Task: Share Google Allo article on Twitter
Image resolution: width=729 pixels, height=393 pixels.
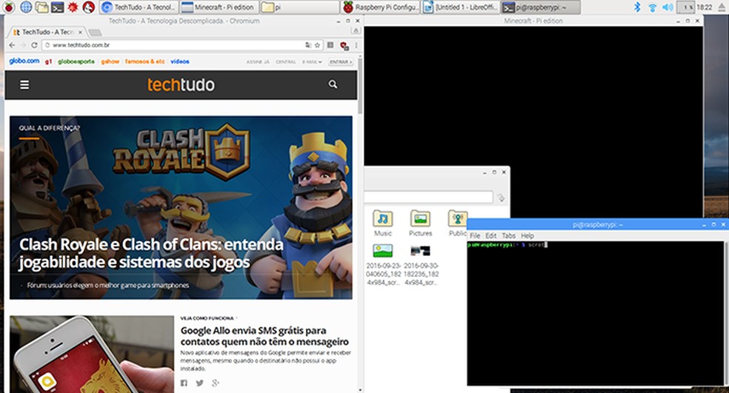Action: tap(199, 383)
